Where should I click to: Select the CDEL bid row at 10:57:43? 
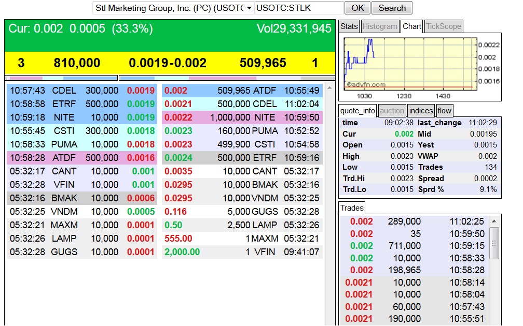(82, 91)
